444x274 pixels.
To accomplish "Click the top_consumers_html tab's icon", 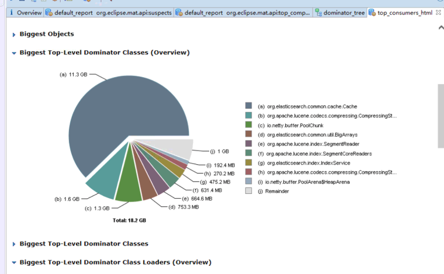I will (x=372, y=12).
